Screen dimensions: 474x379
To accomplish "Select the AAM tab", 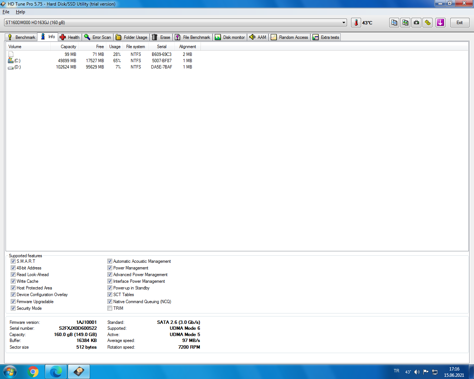I will pos(258,37).
